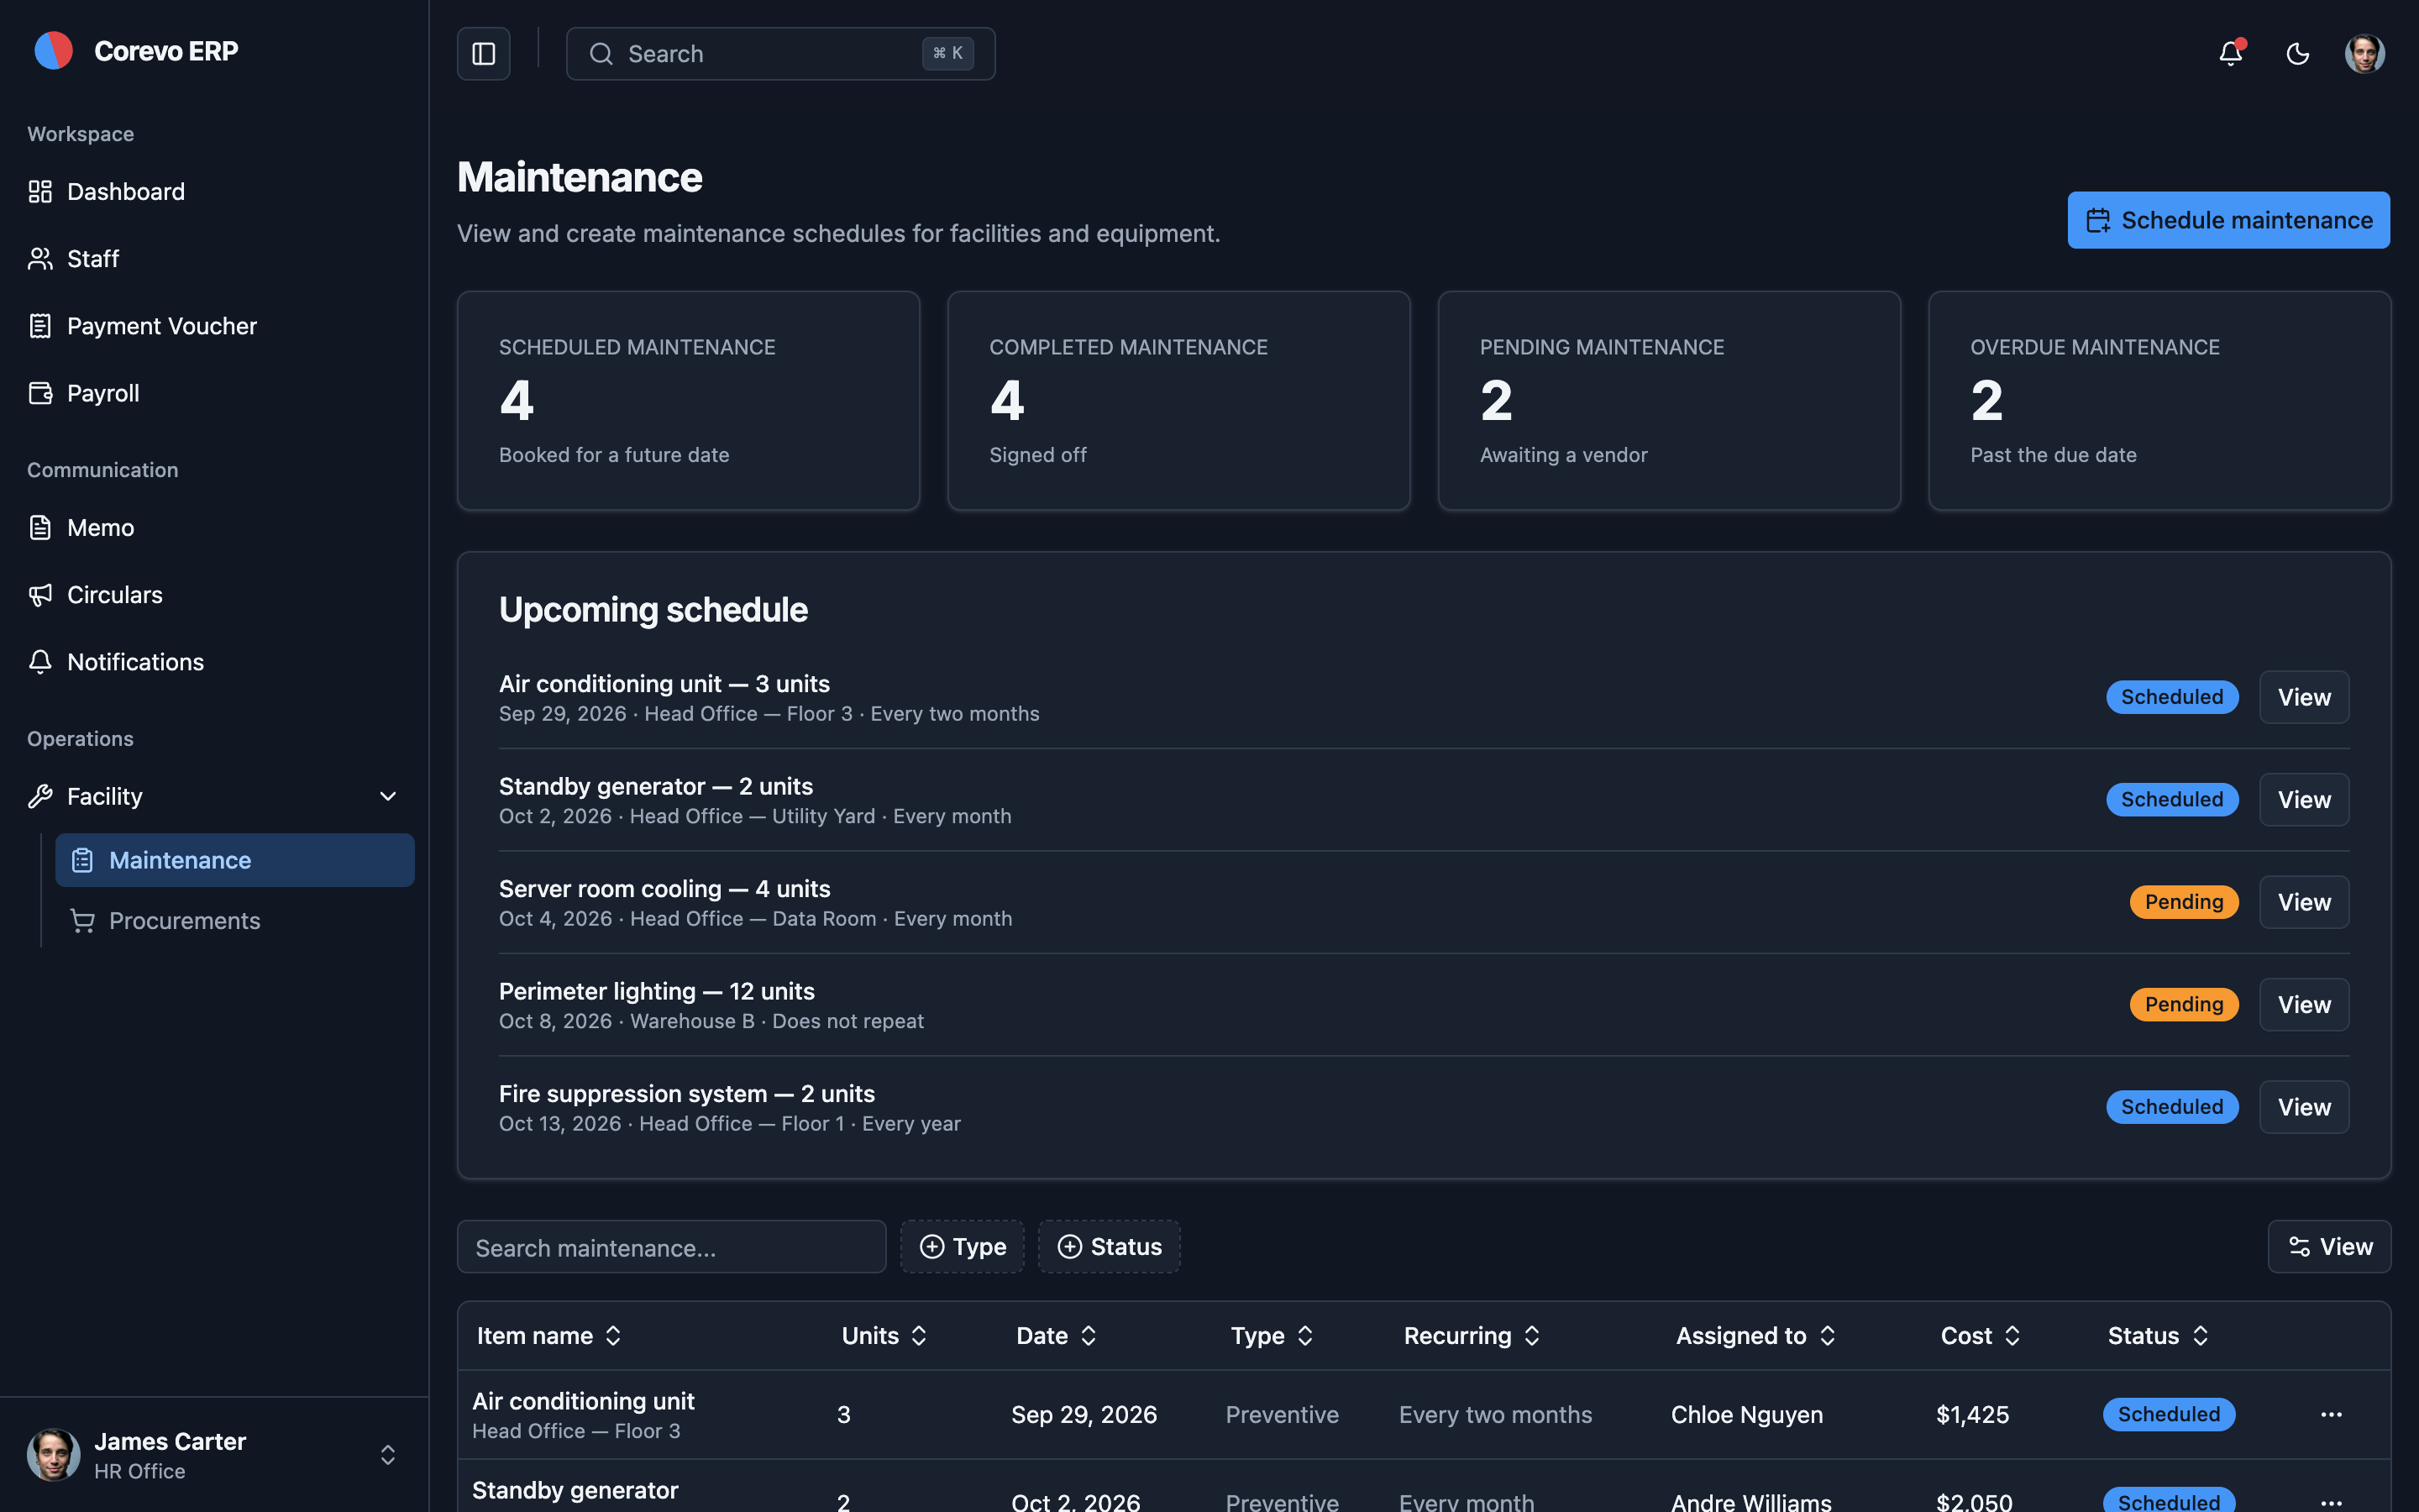The image size is (2419, 1512).
Task: View Air conditioning unit schedule
Action: 2304,697
